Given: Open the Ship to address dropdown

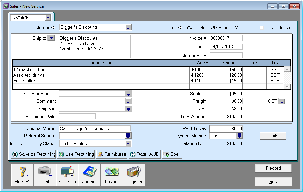Looking at the screenshot, I should [51, 38].
